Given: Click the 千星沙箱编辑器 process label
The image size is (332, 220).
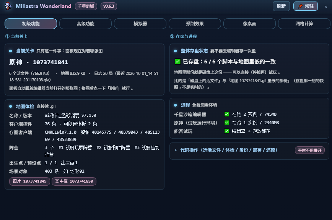Looking at the screenshot, I should 190,115.
